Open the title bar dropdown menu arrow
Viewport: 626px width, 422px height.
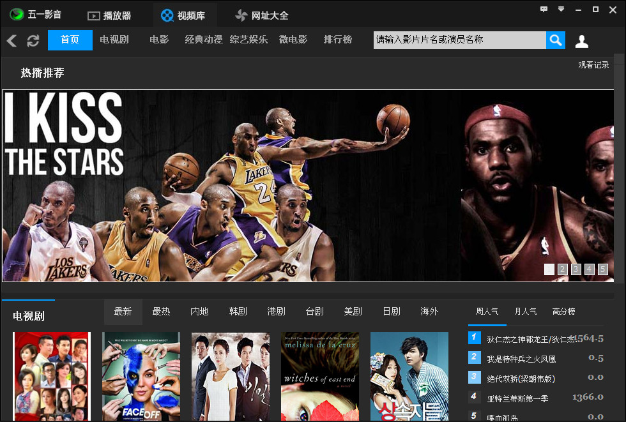(561, 9)
